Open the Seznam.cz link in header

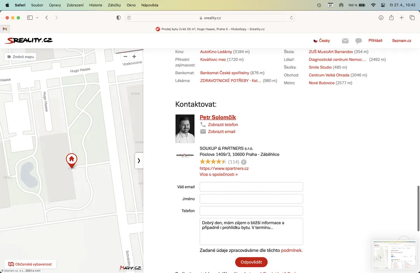(401, 41)
